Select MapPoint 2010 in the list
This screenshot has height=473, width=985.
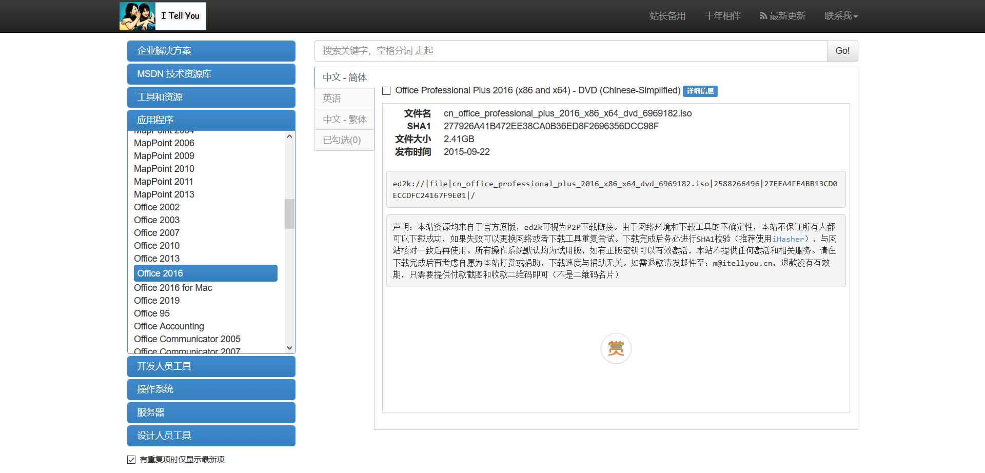164,169
